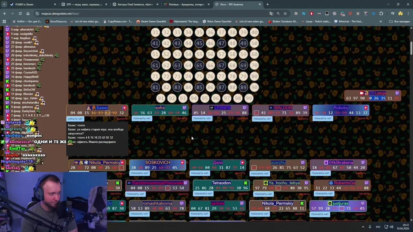Click the Twitch icon on romashkakovna ticket
The width and height of the screenshot is (413, 232).
[182, 204]
